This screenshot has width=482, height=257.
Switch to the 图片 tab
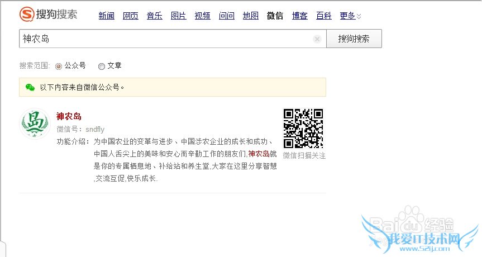(x=178, y=16)
